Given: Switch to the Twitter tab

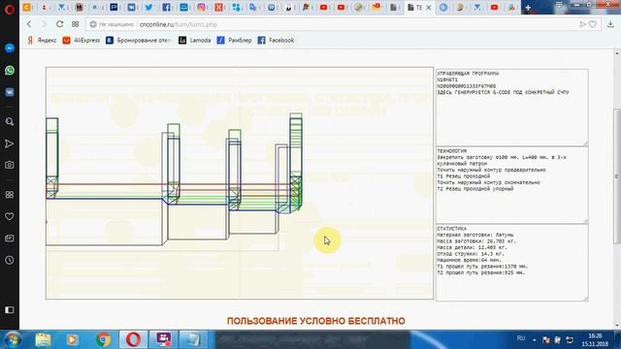Looking at the screenshot, I should (x=148, y=7).
